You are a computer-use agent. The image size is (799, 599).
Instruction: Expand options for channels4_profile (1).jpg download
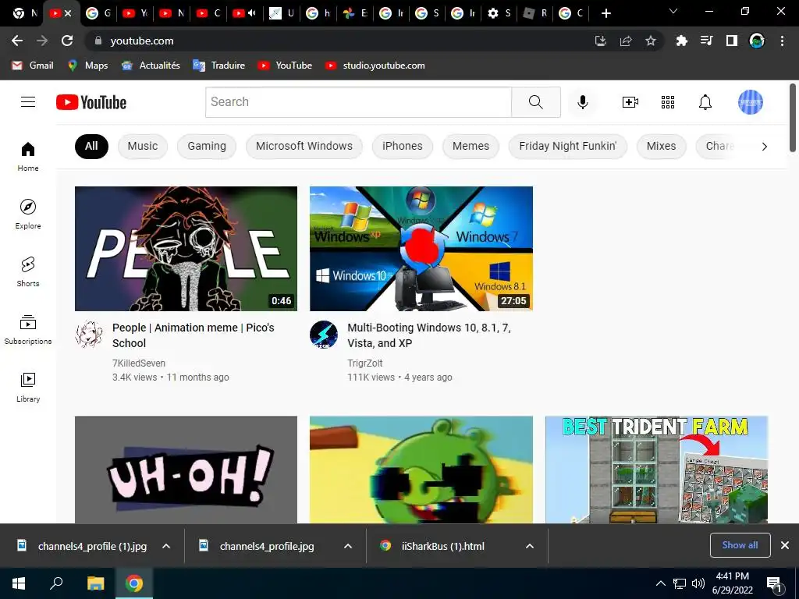[166, 546]
